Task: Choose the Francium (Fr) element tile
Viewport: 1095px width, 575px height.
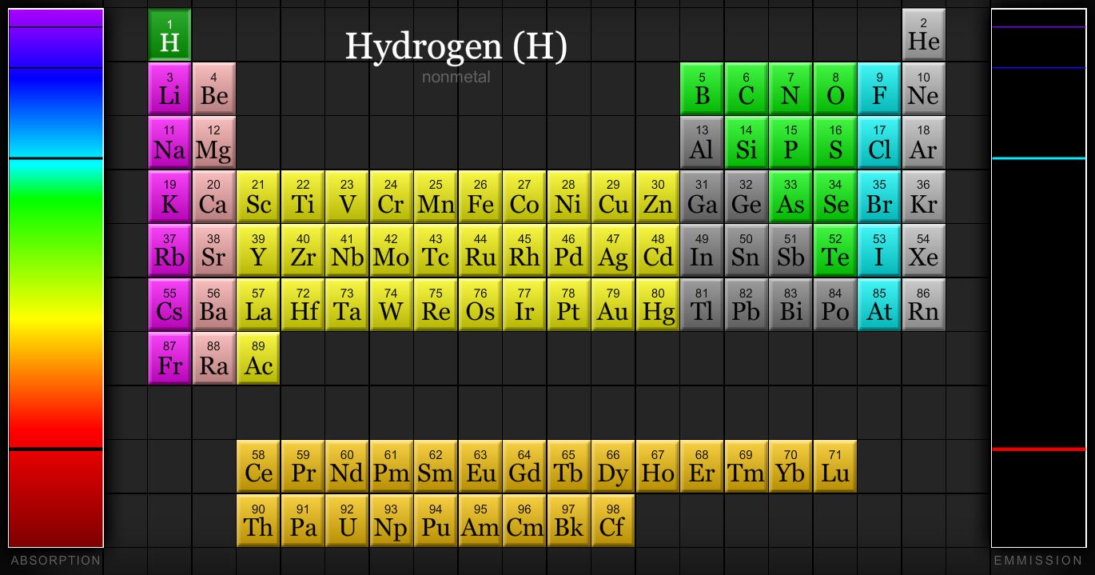Action: pyautogui.click(x=169, y=358)
